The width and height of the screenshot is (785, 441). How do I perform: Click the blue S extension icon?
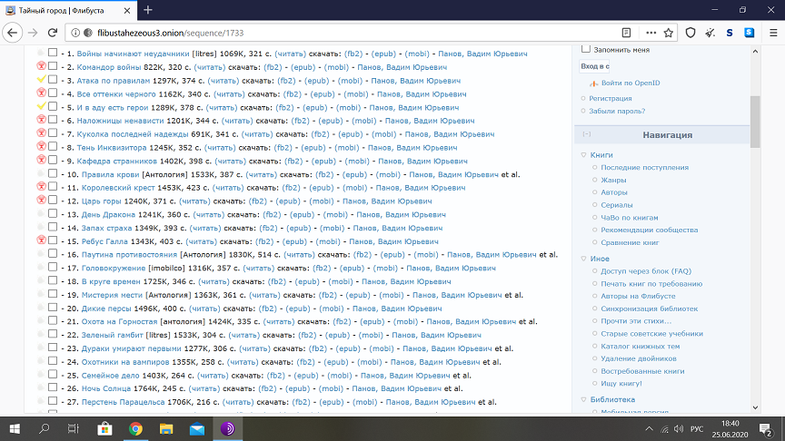point(730,33)
